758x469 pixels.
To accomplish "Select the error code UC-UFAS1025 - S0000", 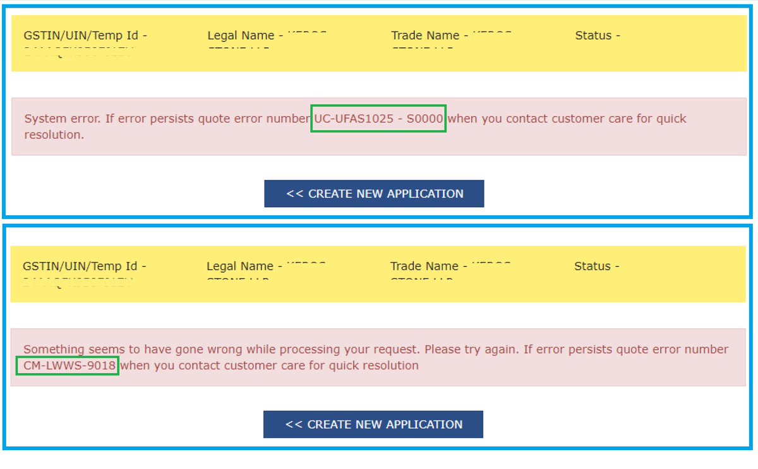I will (x=379, y=119).
